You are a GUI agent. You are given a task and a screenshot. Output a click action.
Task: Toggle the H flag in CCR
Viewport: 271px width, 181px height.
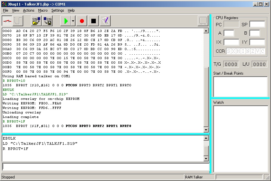pos(238,51)
